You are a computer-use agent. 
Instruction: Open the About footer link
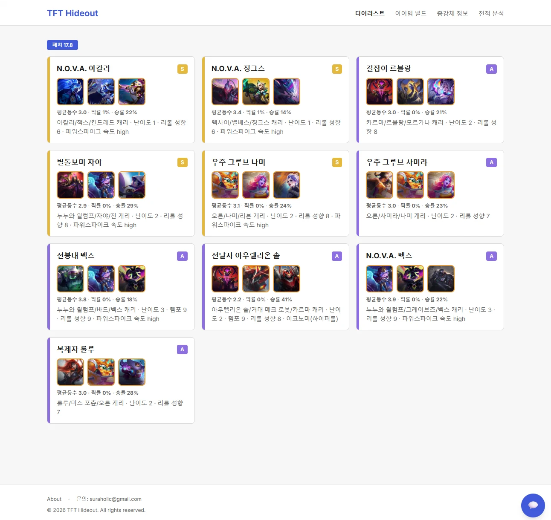coord(54,499)
